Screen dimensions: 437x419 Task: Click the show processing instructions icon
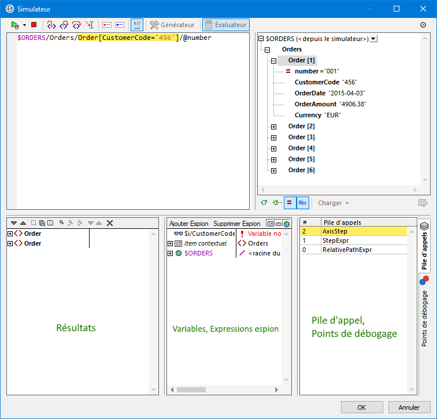click(x=264, y=203)
